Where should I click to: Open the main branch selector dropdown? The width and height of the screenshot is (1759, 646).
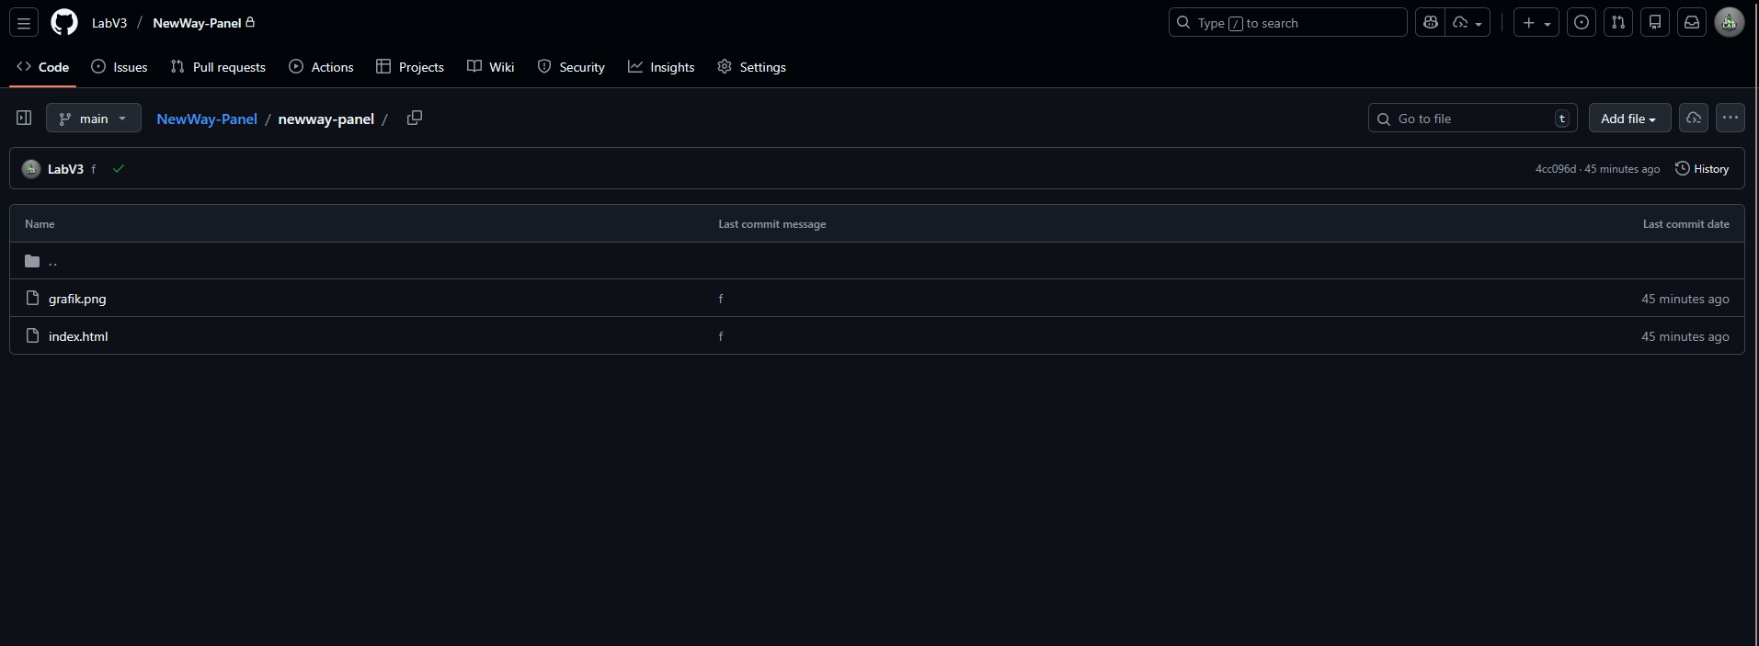[x=94, y=119]
